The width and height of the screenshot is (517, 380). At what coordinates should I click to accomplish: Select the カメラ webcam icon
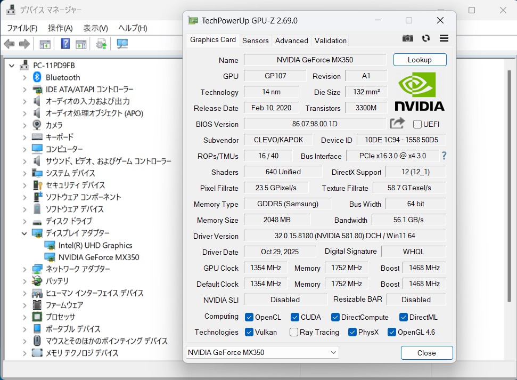(37, 125)
